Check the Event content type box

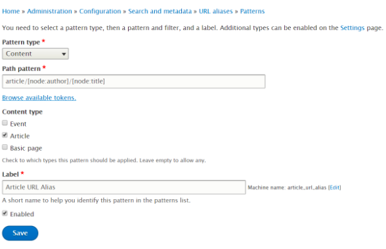coord(5,123)
